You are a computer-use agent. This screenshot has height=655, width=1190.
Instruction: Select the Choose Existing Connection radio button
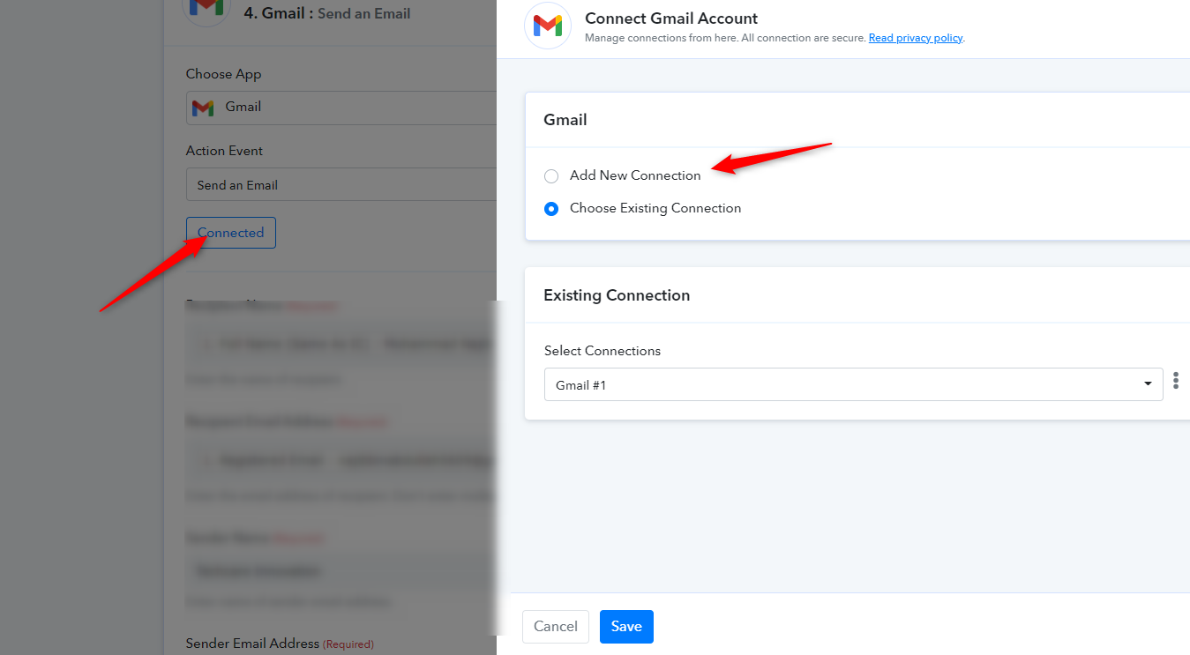click(x=551, y=209)
